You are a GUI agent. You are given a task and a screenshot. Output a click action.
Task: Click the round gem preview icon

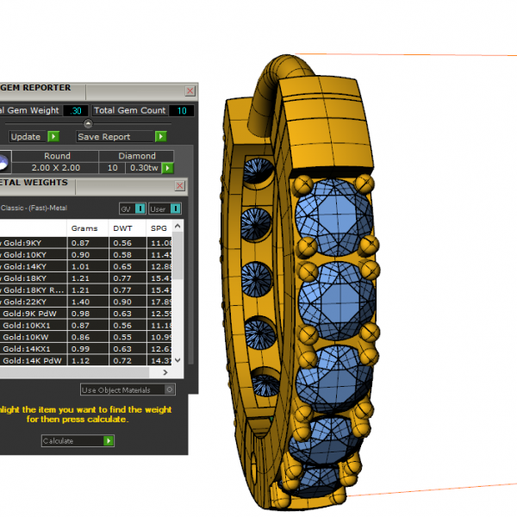tap(3, 162)
